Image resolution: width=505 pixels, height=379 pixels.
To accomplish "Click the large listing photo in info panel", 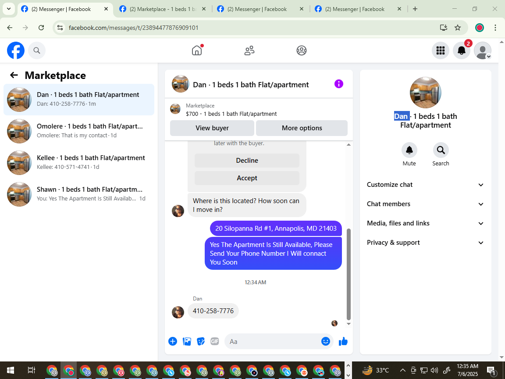I will [x=426, y=93].
